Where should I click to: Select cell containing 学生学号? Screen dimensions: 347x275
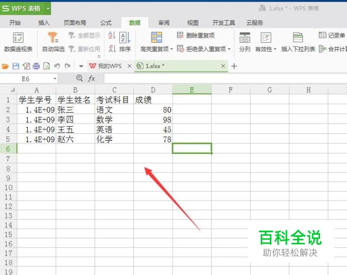pyautogui.click(x=37, y=100)
